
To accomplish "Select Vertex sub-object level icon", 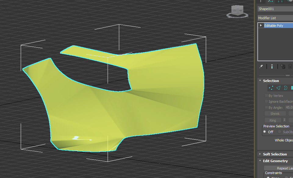I will [x=271, y=88].
